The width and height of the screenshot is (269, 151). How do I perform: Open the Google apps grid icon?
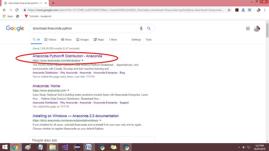248,28
